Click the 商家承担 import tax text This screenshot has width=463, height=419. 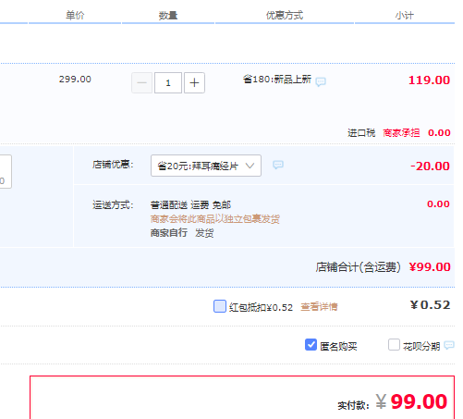click(401, 133)
